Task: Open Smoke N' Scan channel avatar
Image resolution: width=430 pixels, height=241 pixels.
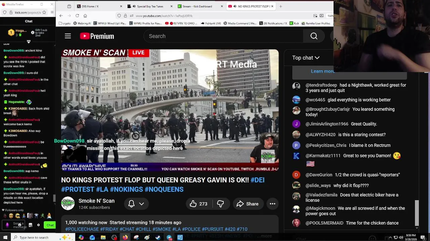Action: (68, 203)
